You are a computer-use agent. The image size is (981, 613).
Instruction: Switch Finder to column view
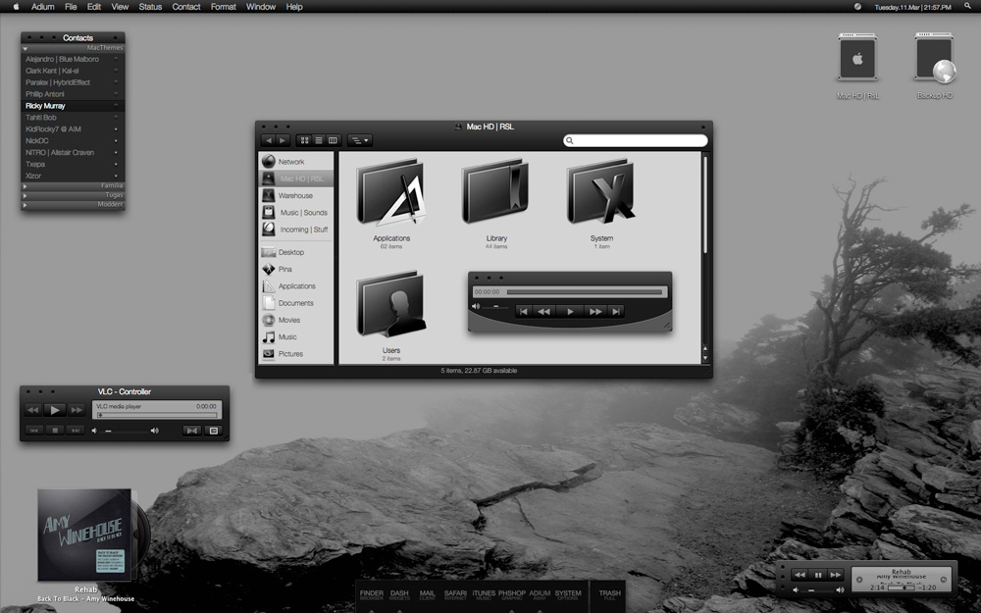pos(333,140)
